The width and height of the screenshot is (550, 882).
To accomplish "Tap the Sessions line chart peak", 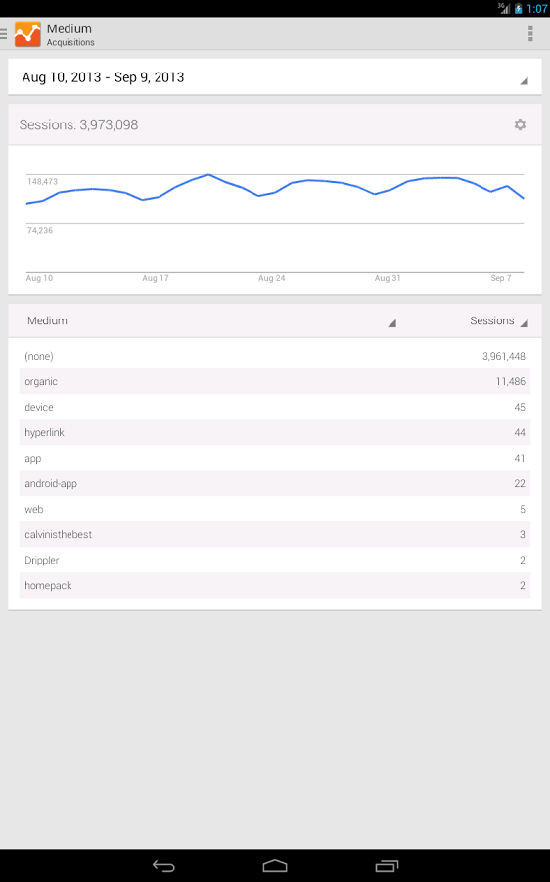I will 208,175.
